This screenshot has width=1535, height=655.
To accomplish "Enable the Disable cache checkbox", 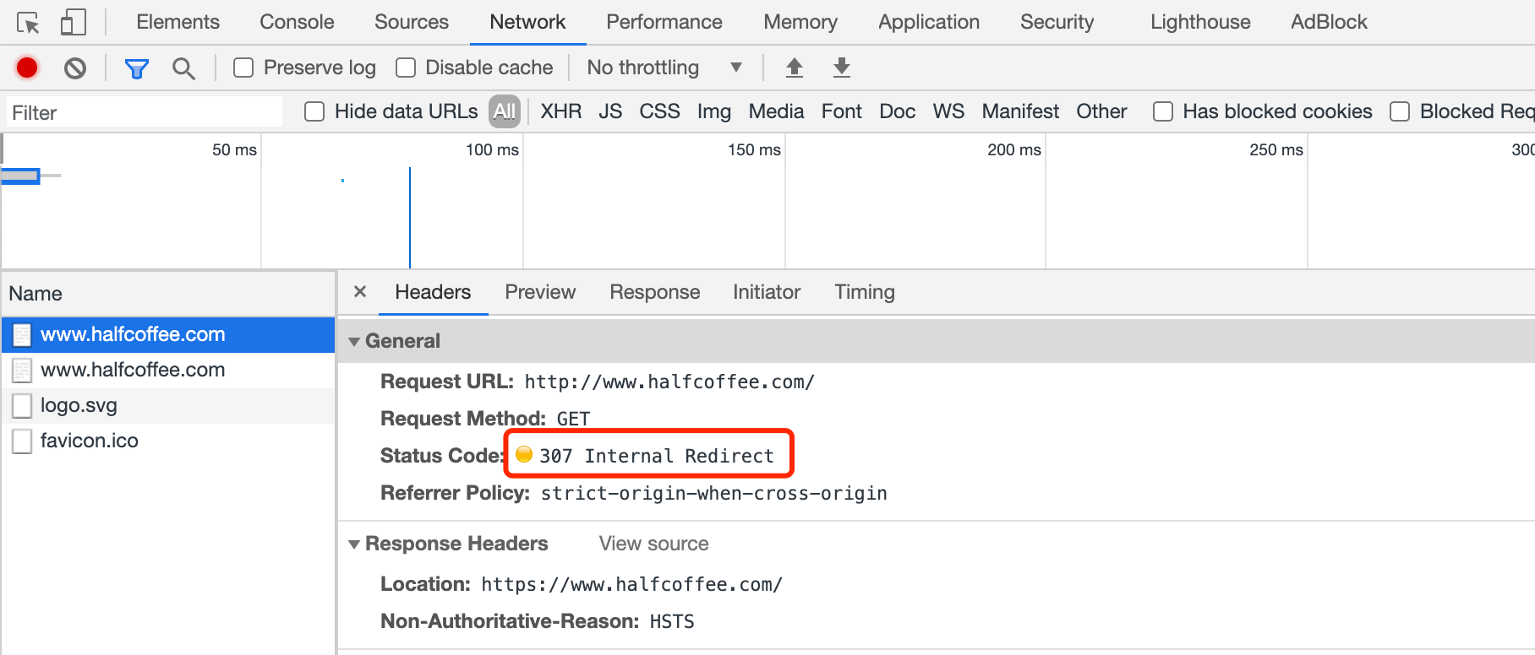I will (406, 68).
